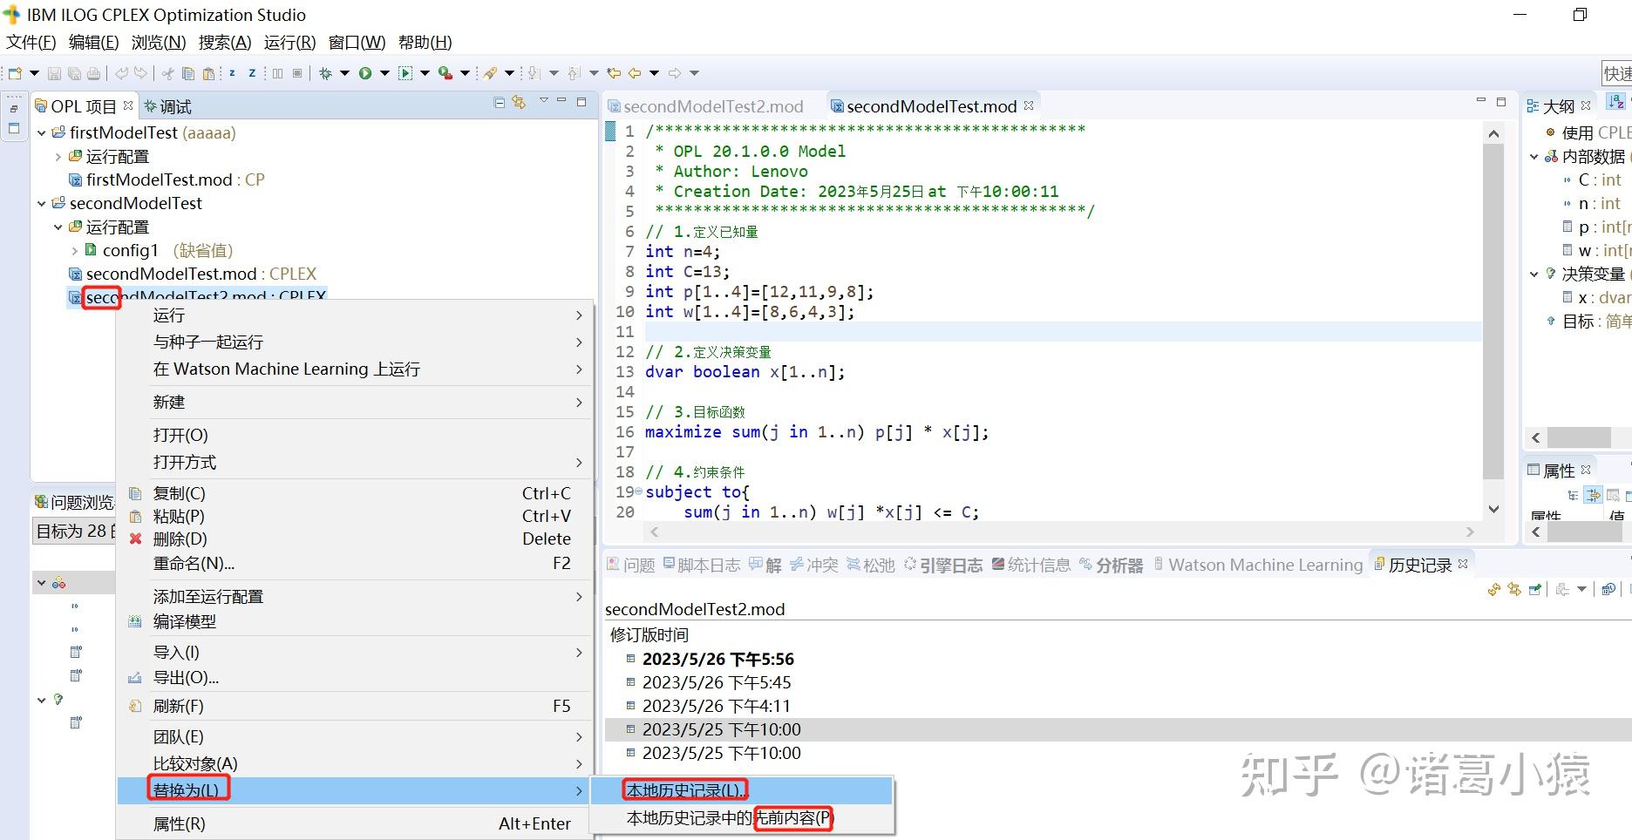
Task: Choose 删除(D) in context menu
Action: 354,539
